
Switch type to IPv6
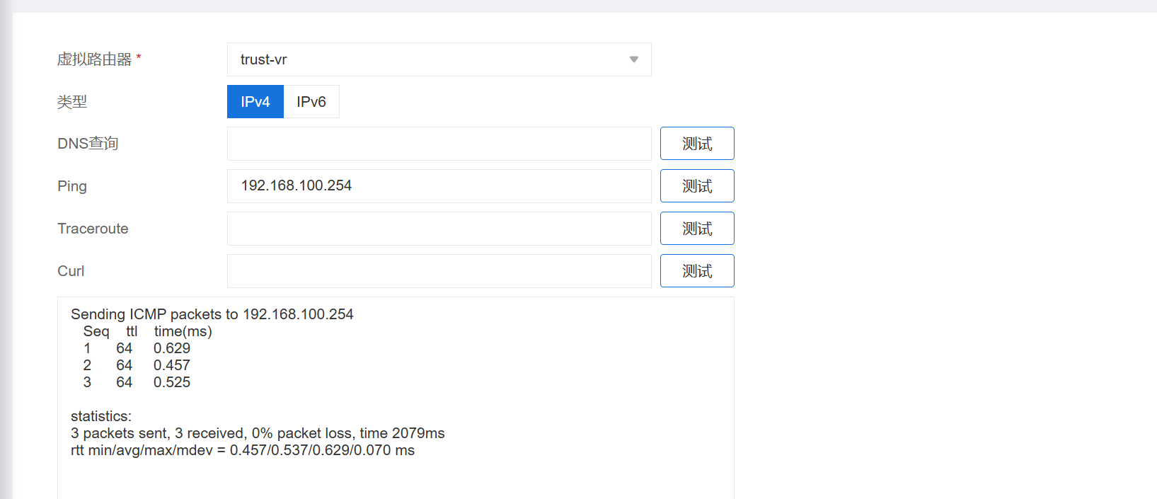click(x=311, y=102)
